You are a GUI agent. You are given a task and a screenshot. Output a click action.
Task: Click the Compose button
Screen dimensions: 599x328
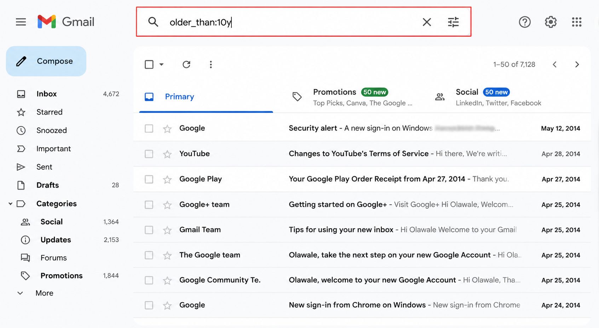[x=46, y=61]
